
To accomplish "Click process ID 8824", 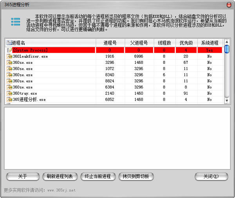I will click(x=110, y=81).
